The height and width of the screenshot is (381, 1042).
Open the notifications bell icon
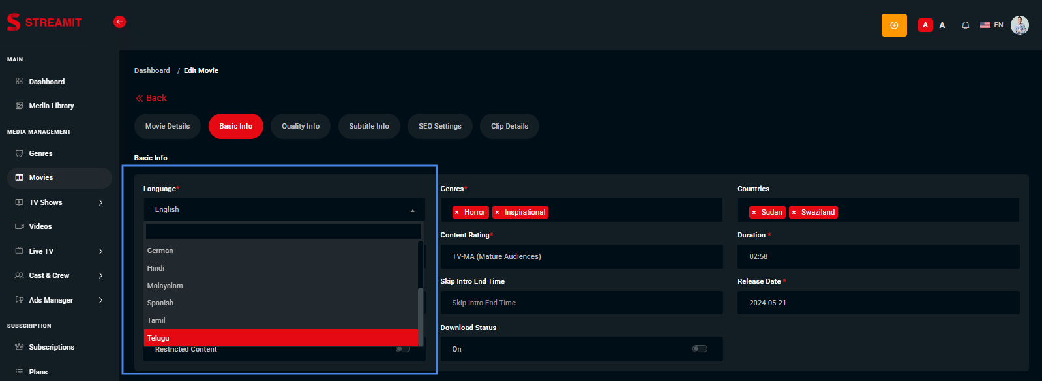click(x=965, y=25)
